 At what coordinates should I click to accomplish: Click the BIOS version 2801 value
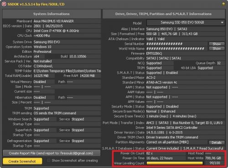[37, 26]
